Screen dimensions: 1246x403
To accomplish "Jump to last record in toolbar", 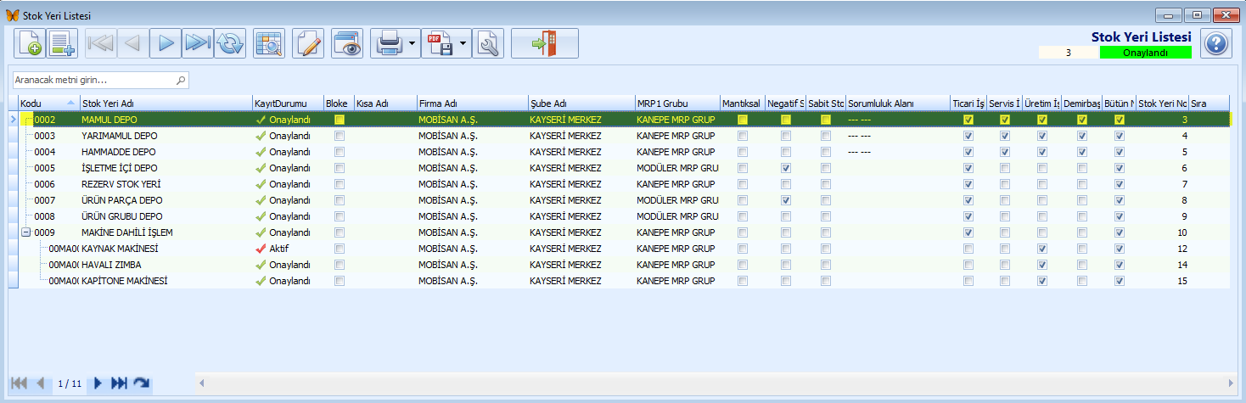I will coord(197,43).
